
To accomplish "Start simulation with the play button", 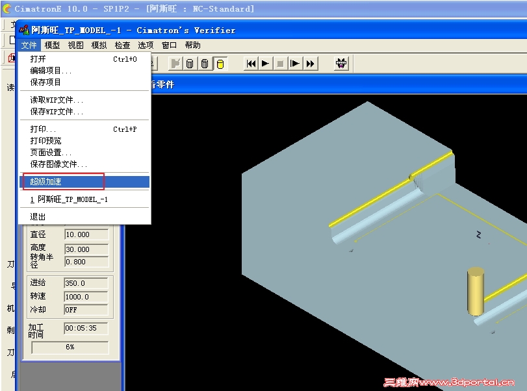I will (266, 64).
